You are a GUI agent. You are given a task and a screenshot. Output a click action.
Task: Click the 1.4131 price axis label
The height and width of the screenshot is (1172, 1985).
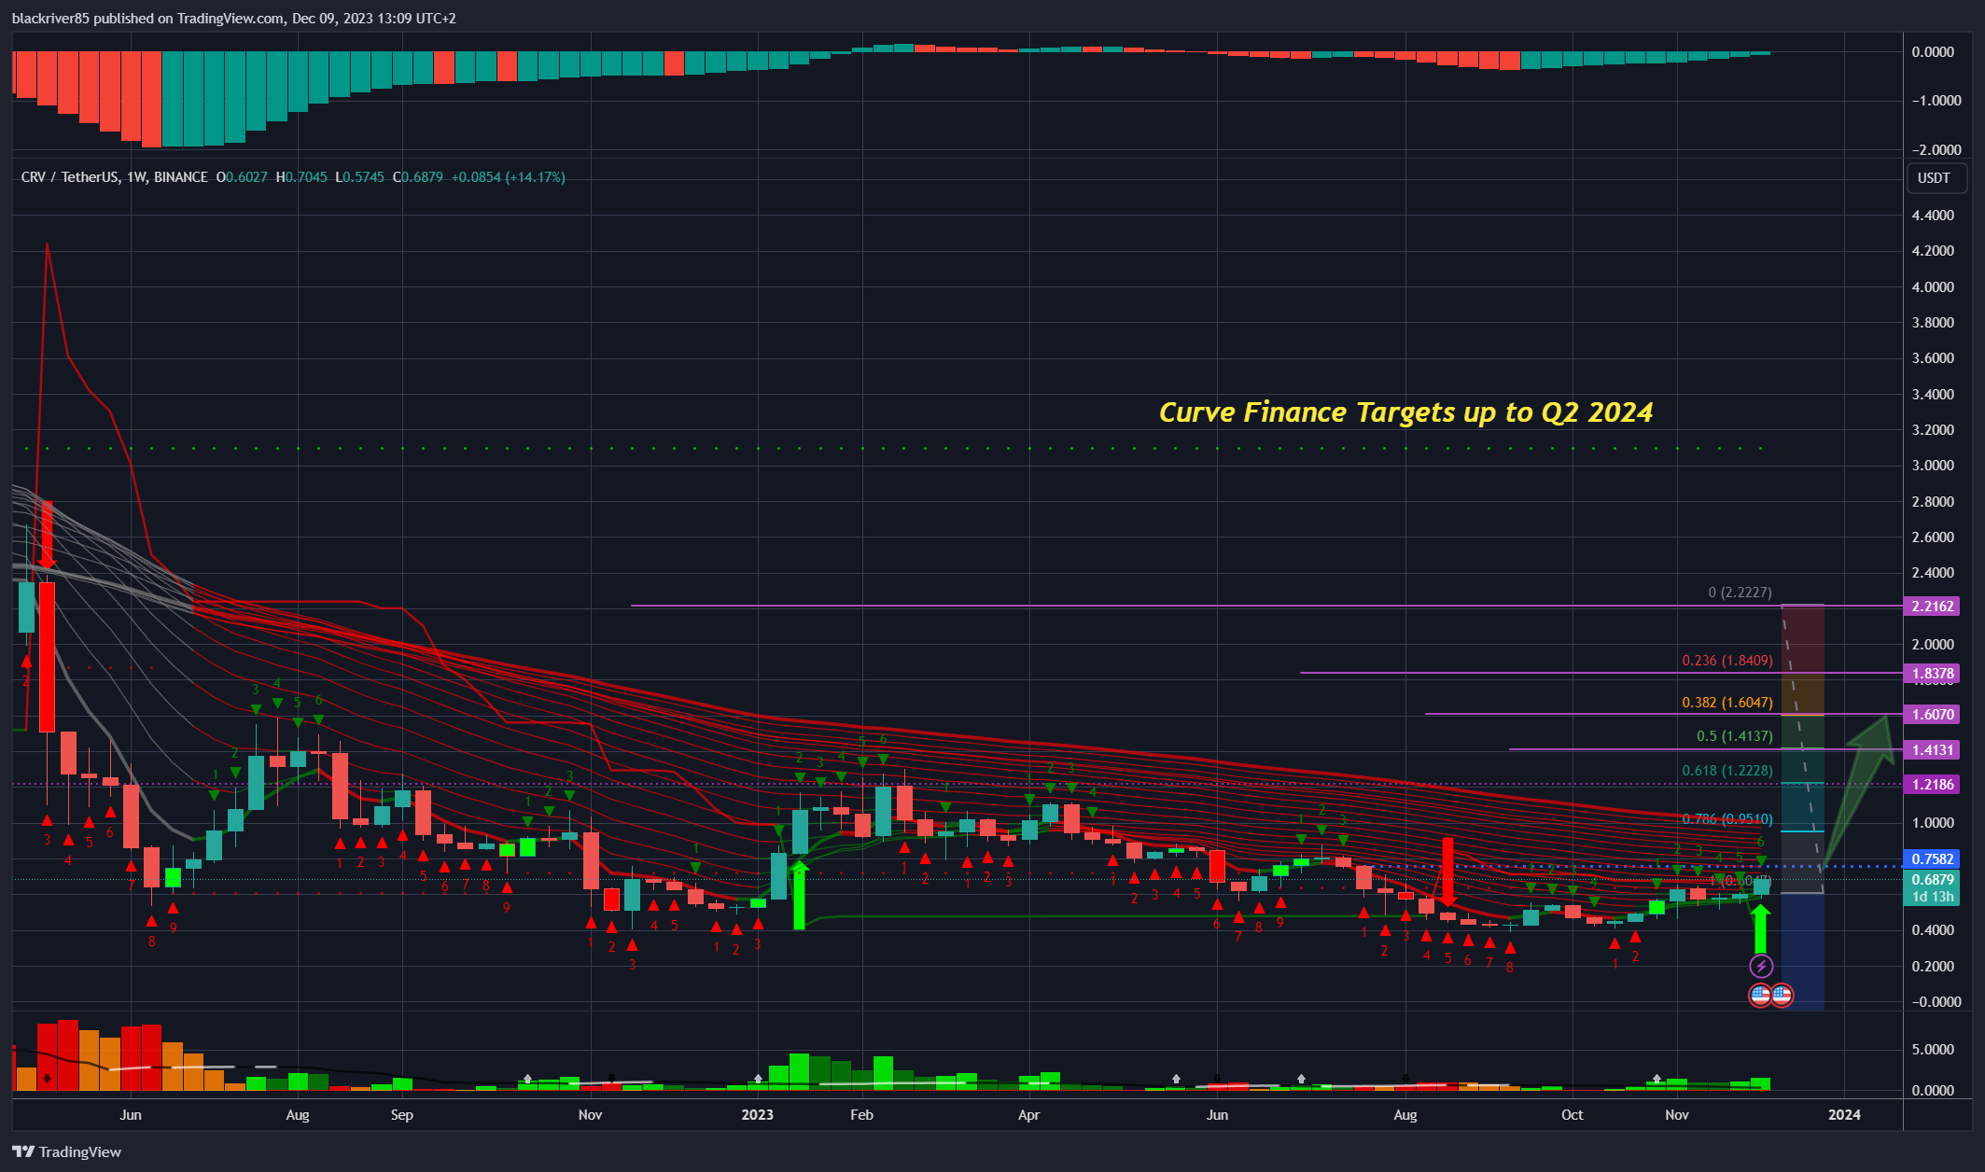click(x=1933, y=750)
